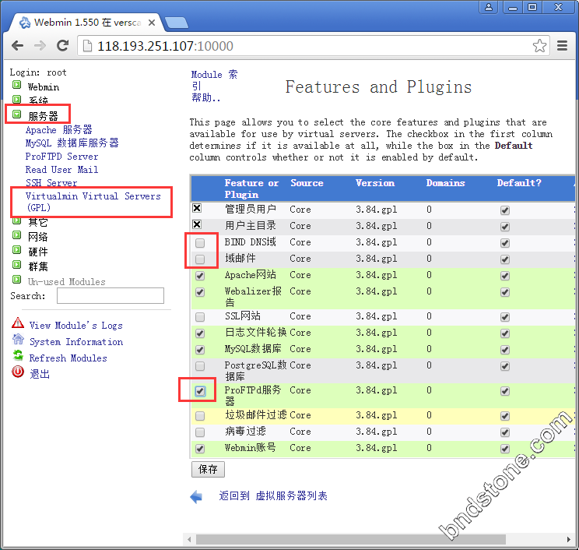This screenshot has height=550, width=579.
Task: Expand the 网络 category
Action: [x=16, y=235]
